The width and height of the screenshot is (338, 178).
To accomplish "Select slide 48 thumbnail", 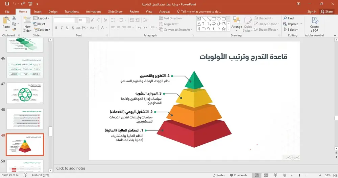I will pyautogui.click(x=25, y=119).
